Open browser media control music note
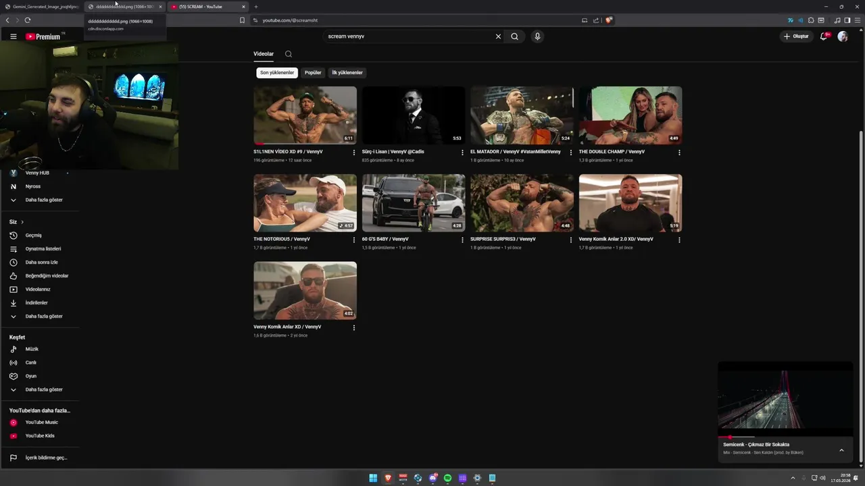 (837, 20)
